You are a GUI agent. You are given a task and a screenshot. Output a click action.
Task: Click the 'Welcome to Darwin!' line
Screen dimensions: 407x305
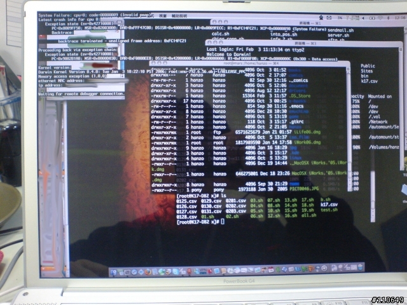click(228, 55)
